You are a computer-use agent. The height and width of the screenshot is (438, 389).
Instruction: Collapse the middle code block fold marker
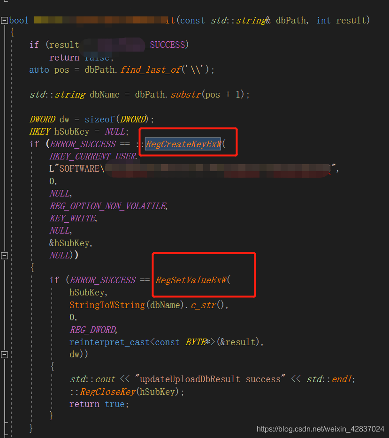tap(4, 256)
